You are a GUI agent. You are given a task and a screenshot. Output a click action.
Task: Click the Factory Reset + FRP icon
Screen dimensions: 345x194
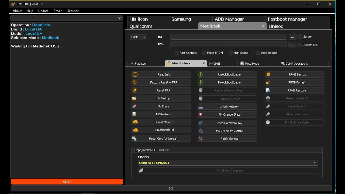pos(135,82)
